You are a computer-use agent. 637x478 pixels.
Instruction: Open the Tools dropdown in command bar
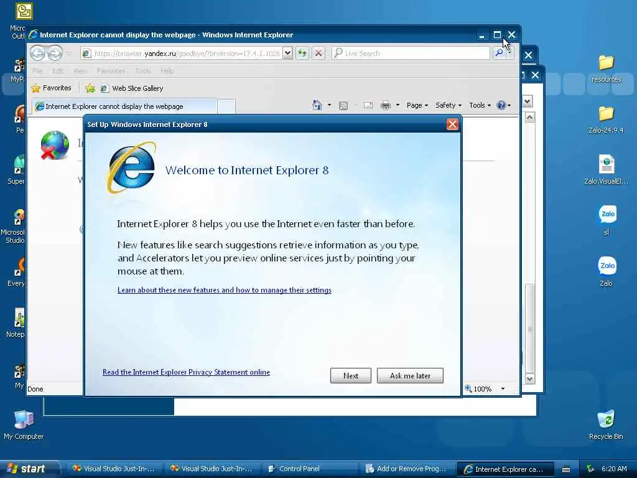pyautogui.click(x=480, y=105)
